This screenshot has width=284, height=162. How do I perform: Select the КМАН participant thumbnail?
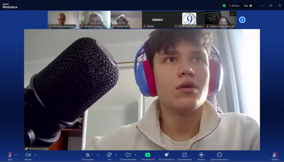click(158, 20)
